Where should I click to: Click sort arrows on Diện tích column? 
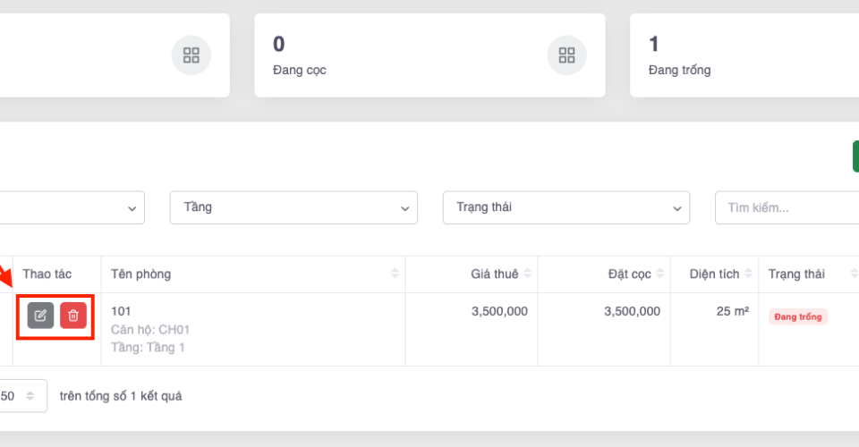748,274
